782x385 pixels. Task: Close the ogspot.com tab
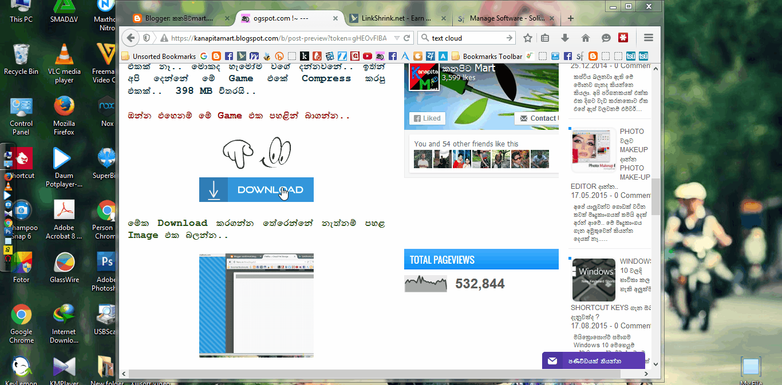tap(335, 18)
